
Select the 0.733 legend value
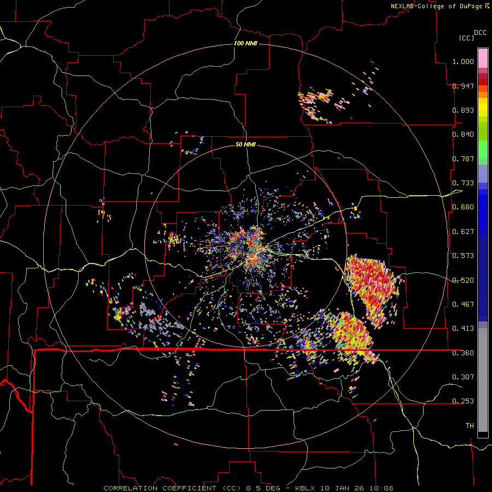point(463,183)
